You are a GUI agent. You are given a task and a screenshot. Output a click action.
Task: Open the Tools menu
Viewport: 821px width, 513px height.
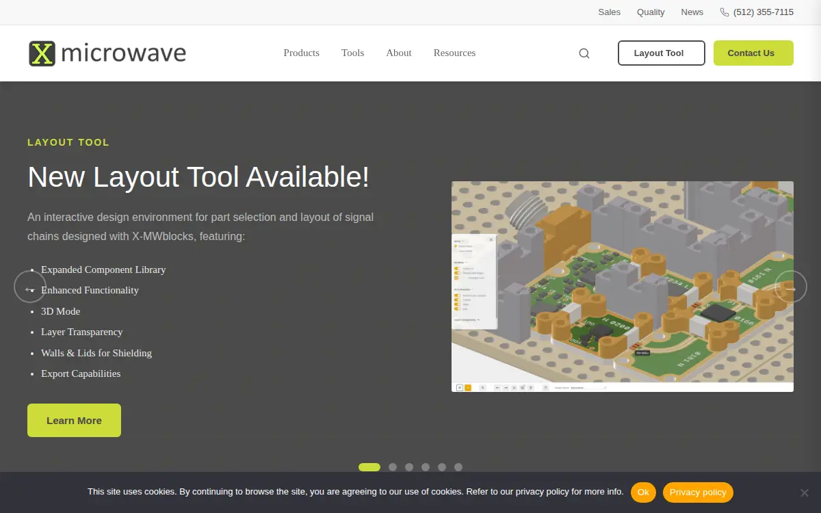pos(353,53)
